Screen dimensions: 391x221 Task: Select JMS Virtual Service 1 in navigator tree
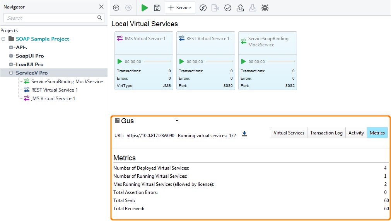click(53, 99)
